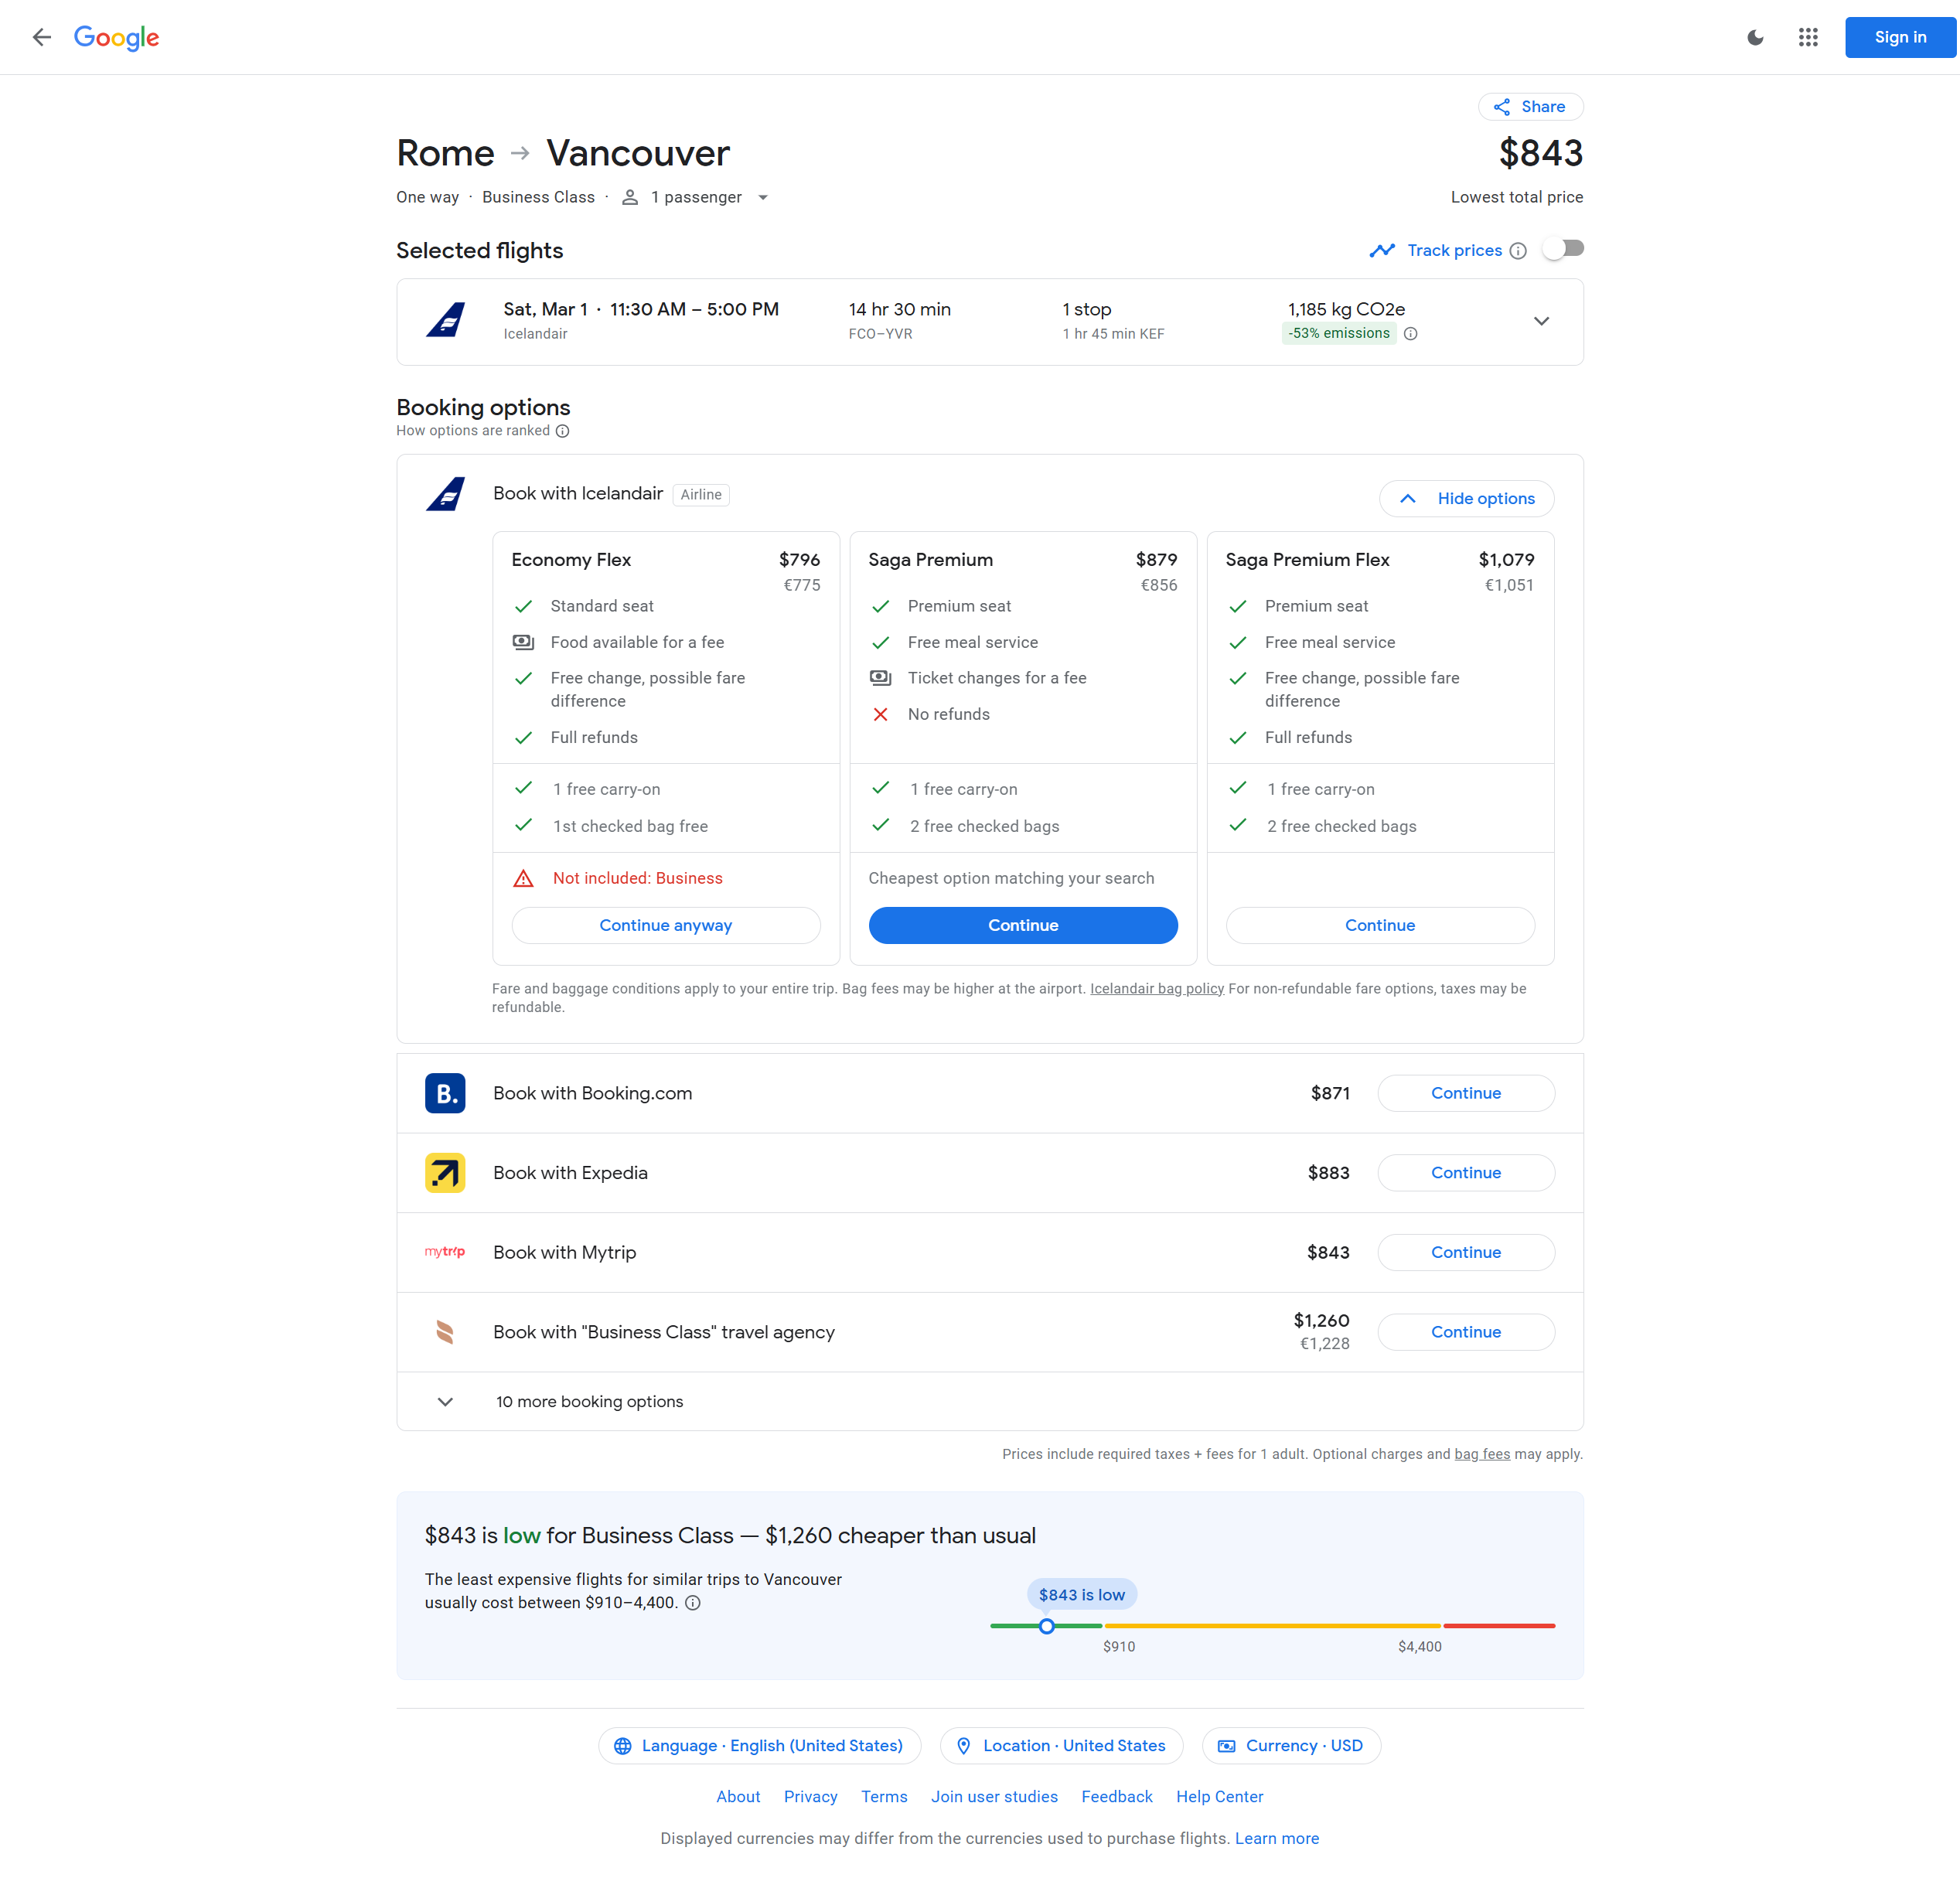Open Language English selector
The width and height of the screenshot is (1960, 1878).
[759, 1746]
